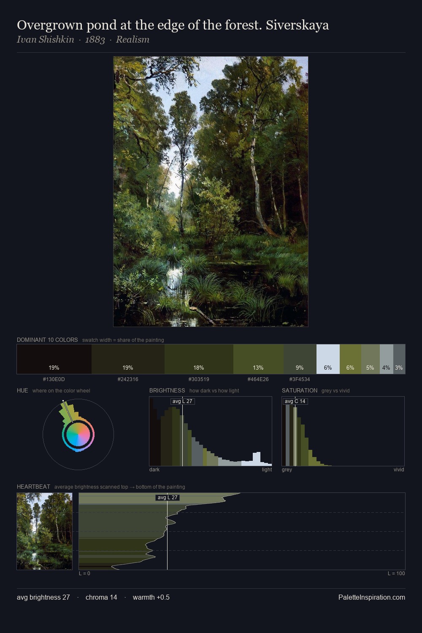This screenshot has height=633, width=422.
Task: Click the hex code #303519
Action: point(199,379)
